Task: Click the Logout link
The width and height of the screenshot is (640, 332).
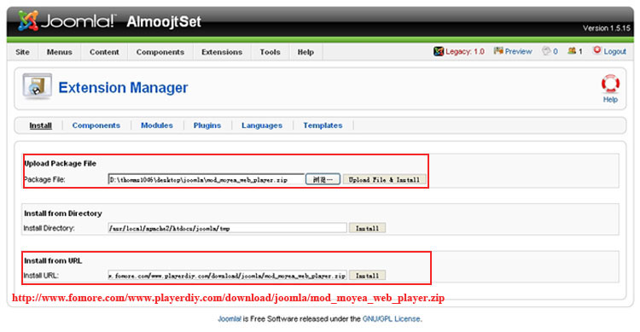Action: (614, 51)
